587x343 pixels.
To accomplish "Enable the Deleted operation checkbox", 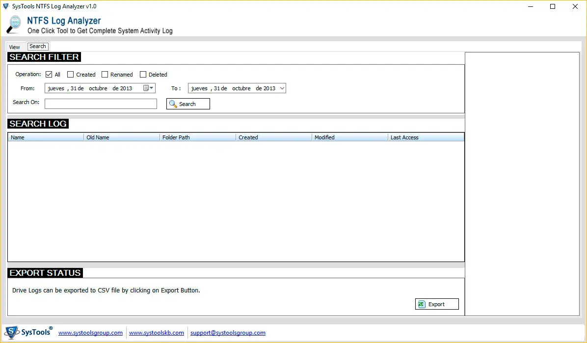I will [143, 75].
